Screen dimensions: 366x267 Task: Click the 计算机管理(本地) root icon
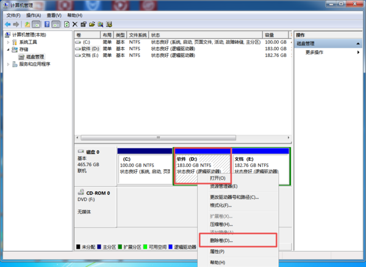(8, 35)
